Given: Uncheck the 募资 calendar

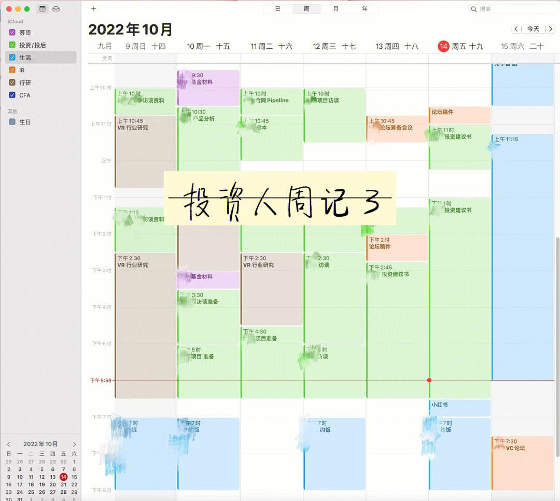Looking at the screenshot, I should pos(11,32).
